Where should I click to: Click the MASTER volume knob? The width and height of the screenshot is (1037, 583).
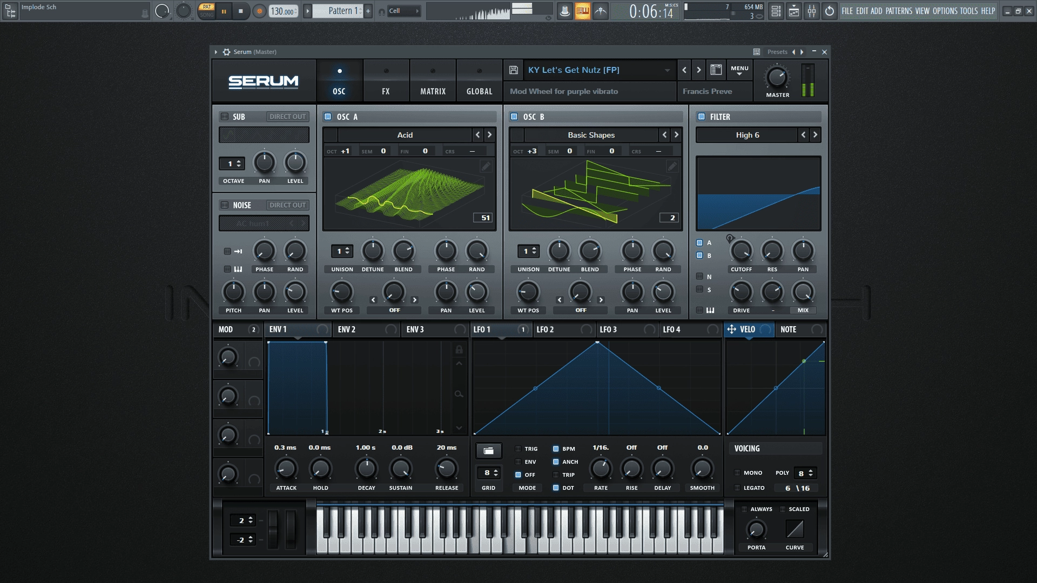pyautogui.click(x=777, y=78)
